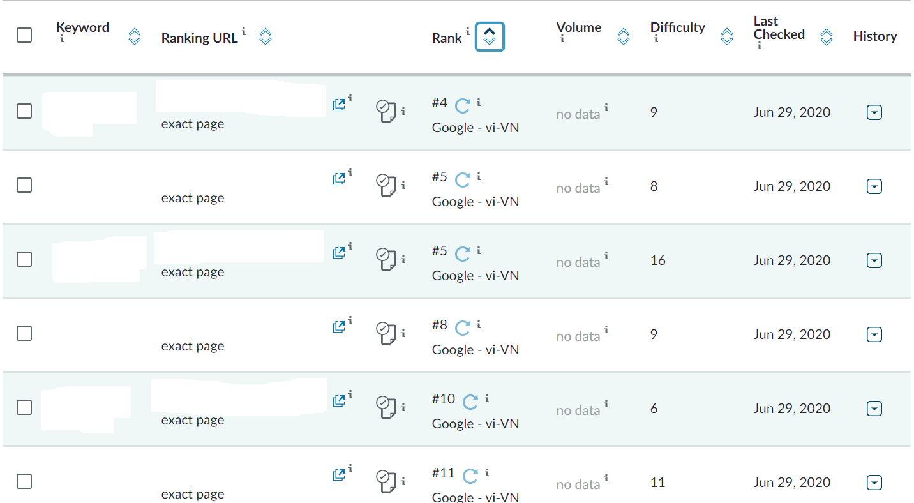
Task: Expand History dropdown for the #8 row
Action: 874,334
